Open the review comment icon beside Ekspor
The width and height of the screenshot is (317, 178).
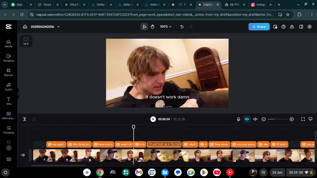(275, 27)
